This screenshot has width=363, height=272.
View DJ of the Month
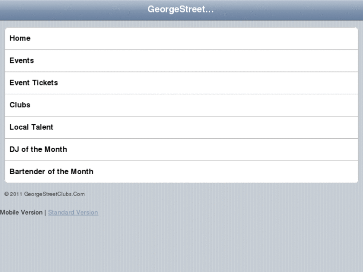point(38,149)
